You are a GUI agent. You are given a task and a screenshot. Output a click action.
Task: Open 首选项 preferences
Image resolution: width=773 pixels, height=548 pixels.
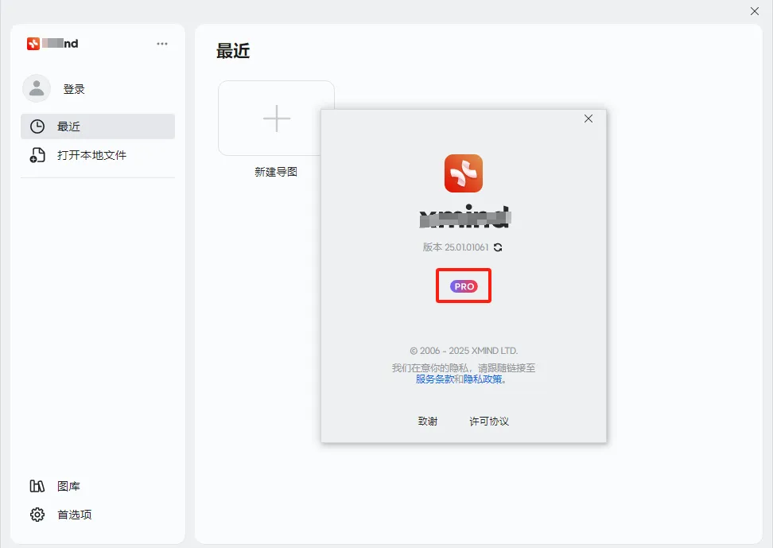75,515
